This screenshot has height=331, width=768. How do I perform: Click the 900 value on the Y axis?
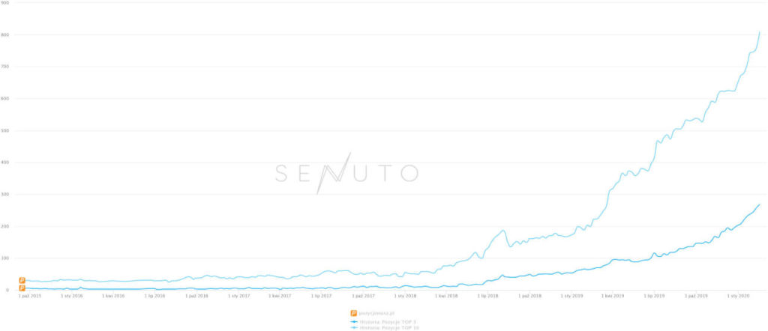6,3
